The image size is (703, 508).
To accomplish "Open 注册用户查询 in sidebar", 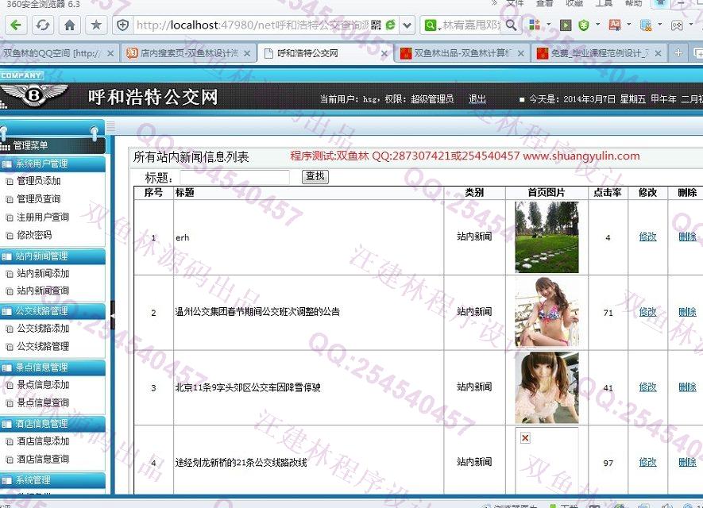I will [x=43, y=217].
